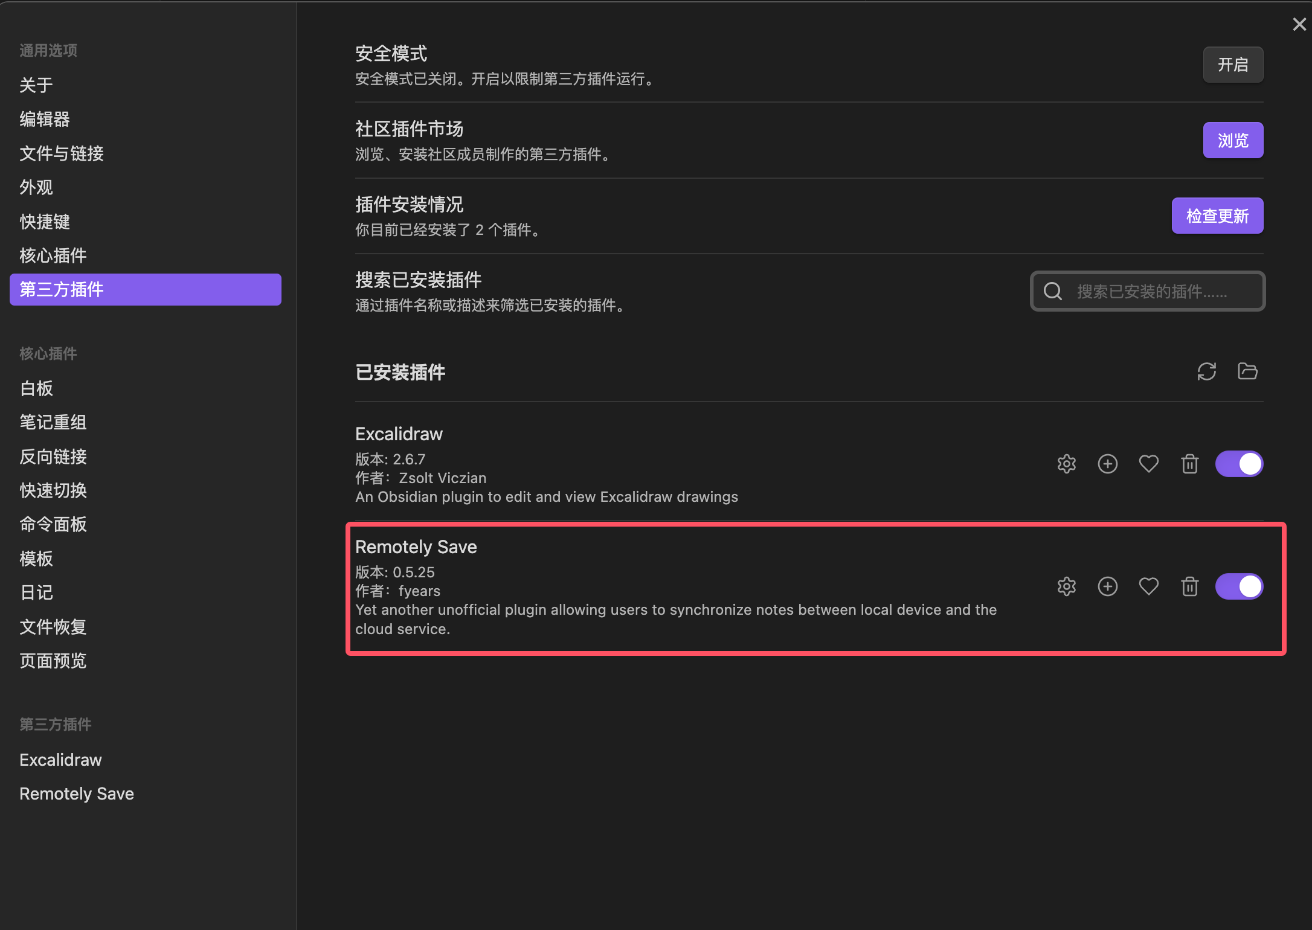Open the 模板 plugin settings
The width and height of the screenshot is (1312, 930).
146,559
